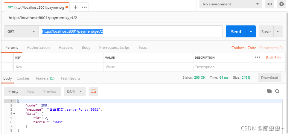This screenshot has height=134, width=288.
Task: Select the Preview view mode
Action: [50, 91]
